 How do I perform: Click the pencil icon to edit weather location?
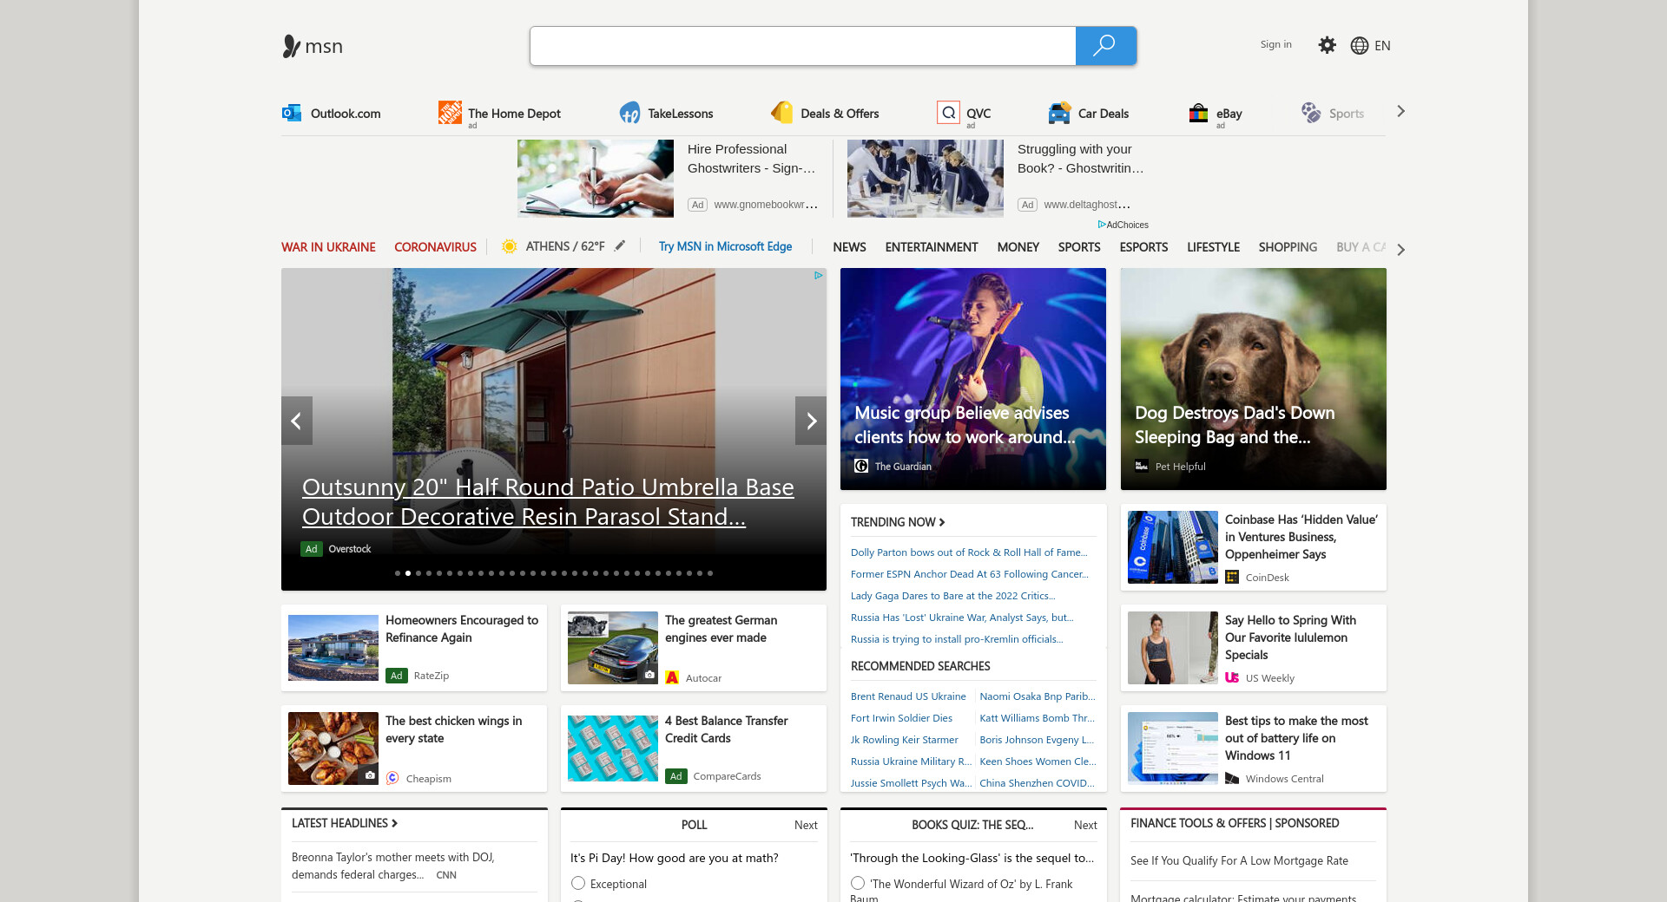pos(620,246)
